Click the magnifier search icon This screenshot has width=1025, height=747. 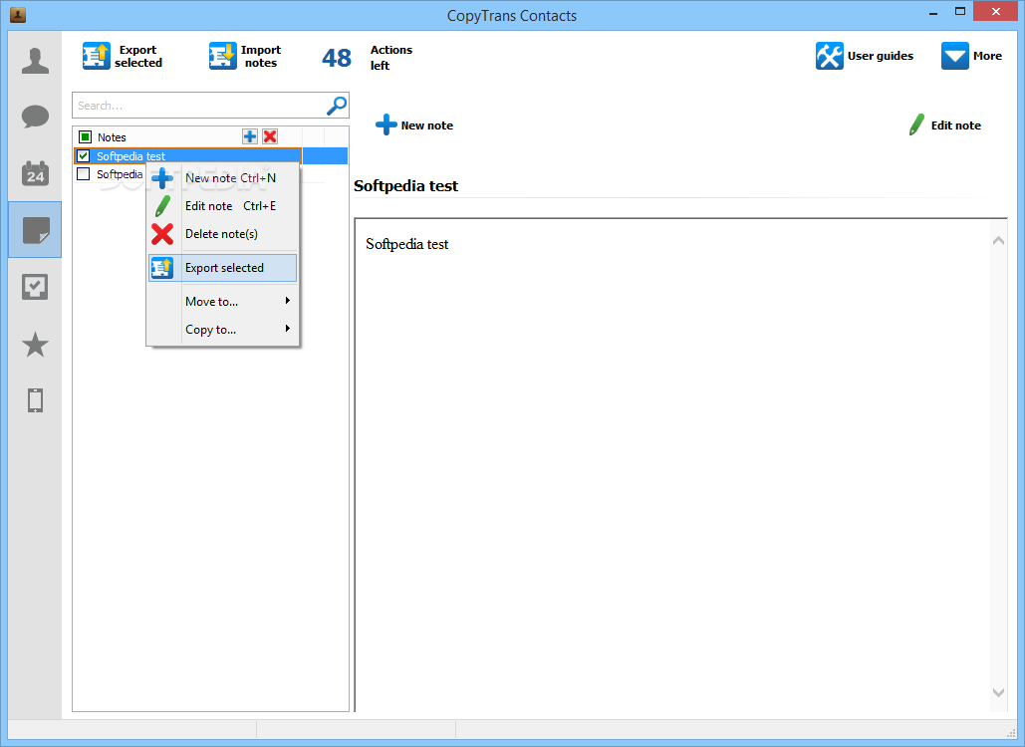click(337, 106)
